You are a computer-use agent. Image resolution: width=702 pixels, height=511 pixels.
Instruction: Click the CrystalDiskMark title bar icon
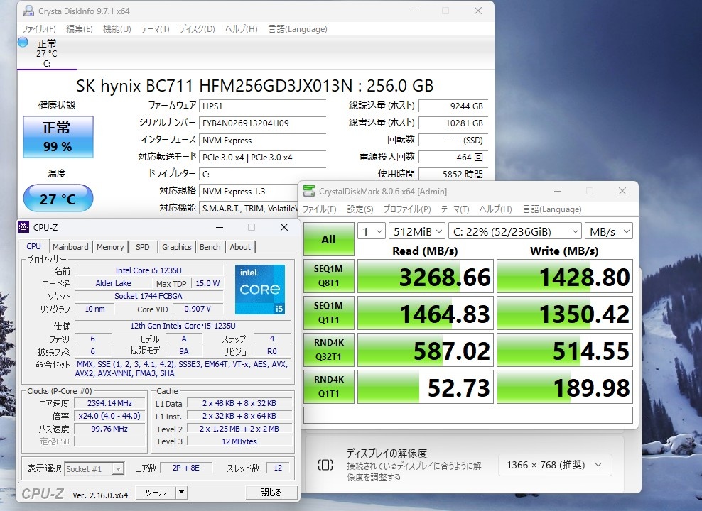[x=309, y=191]
